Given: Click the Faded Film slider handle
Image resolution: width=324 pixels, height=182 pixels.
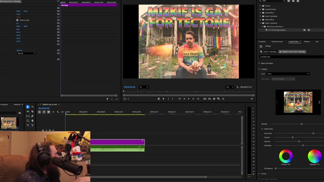Looking at the screenshot, I should [313, 133].
